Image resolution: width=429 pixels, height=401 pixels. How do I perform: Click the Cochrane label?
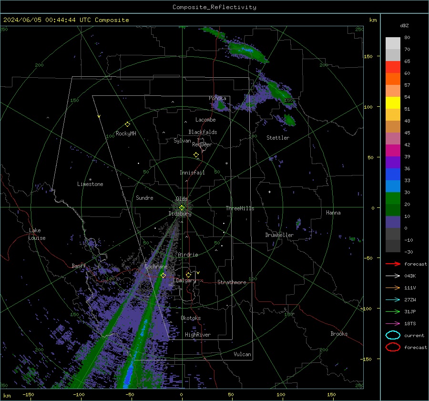pyautogui.click(x=156, y=267)
